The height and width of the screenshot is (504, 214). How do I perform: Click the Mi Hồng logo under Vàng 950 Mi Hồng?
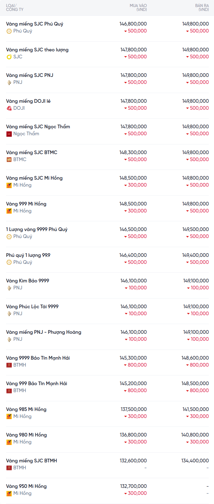[x=9, y=493]
